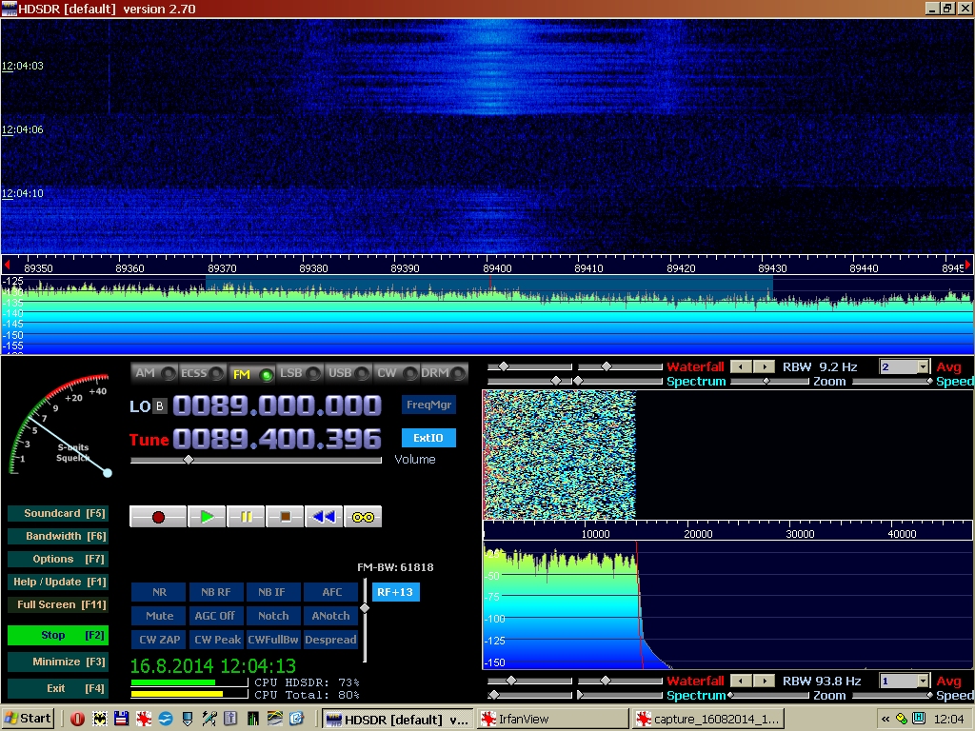Click the upper RBW right arrow button

coord(765,366)
